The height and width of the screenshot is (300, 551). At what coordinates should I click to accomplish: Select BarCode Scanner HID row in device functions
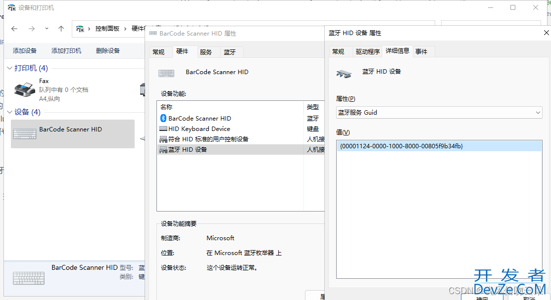click(241, 118)
